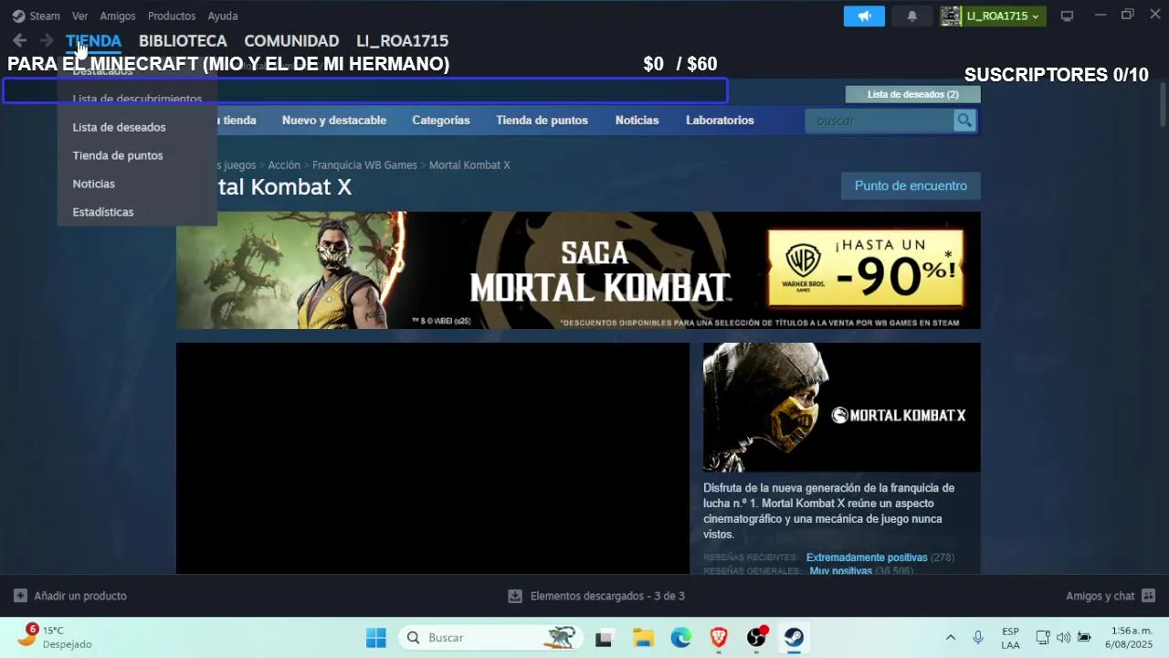
Task: Open the Steam menu logo
Action: 18,16
